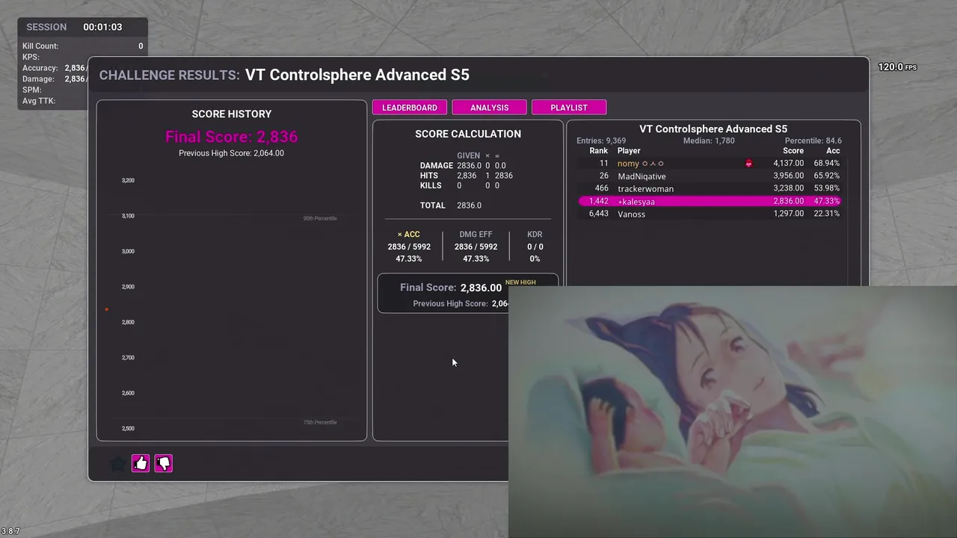The image size is (957, 538).
Task: Click the DMG EFF stat label
Action: tap(476, 235)
